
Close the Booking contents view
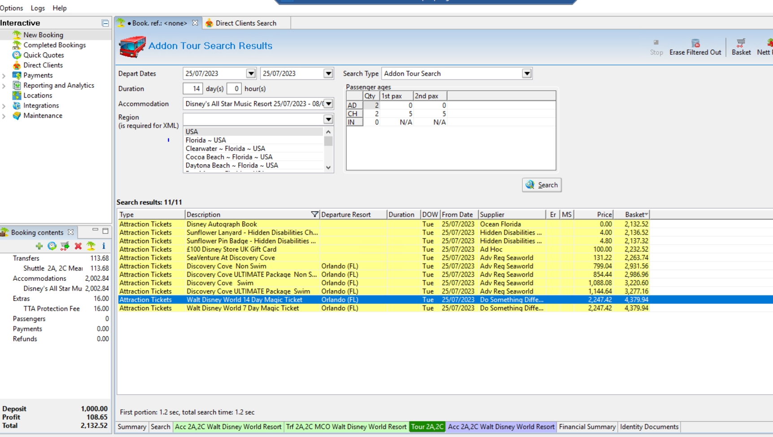tap(70, 232)
